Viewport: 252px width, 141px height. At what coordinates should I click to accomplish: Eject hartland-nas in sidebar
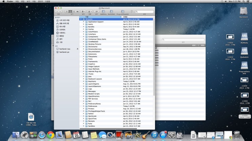[x=77, y=49]
